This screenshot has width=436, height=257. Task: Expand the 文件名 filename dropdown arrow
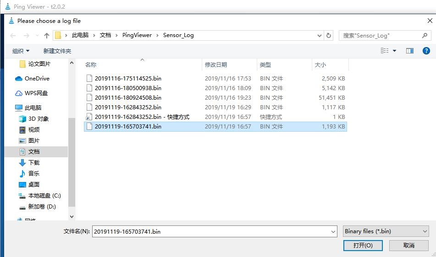(x=333, y=232)
